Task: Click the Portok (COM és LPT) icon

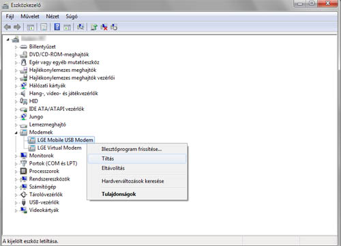Action: click(23, 163)
